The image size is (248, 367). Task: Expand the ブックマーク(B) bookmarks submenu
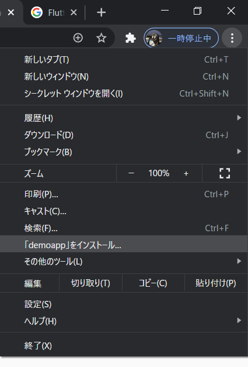(x=124, y=152)
